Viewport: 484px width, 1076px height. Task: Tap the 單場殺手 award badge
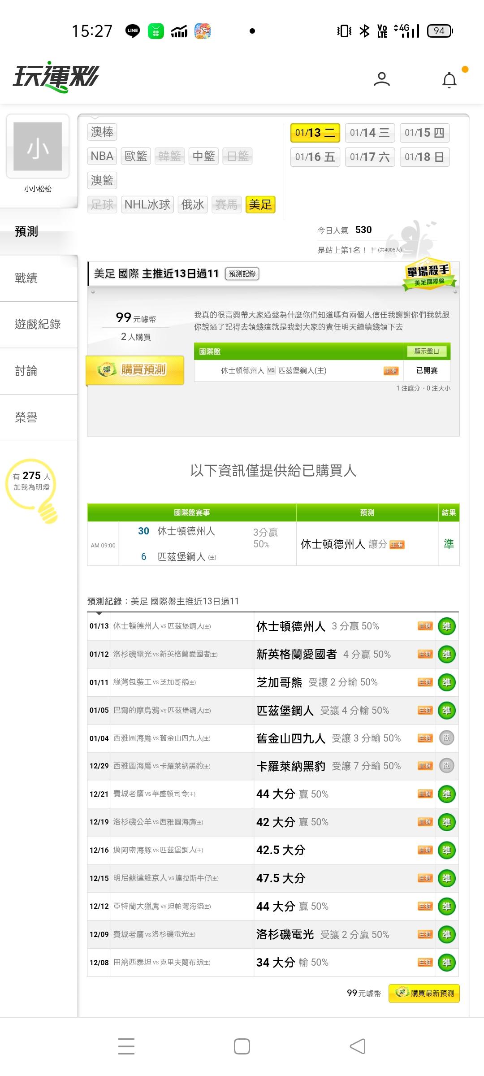coord(428,274)
